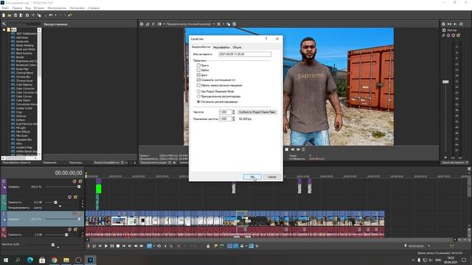
Task: Select 'Отключить ресэмплирование' radio option
Action: (198, 102)
